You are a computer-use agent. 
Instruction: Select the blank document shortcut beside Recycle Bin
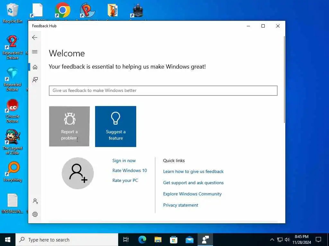pyautogui.click(x=37, y=11)
